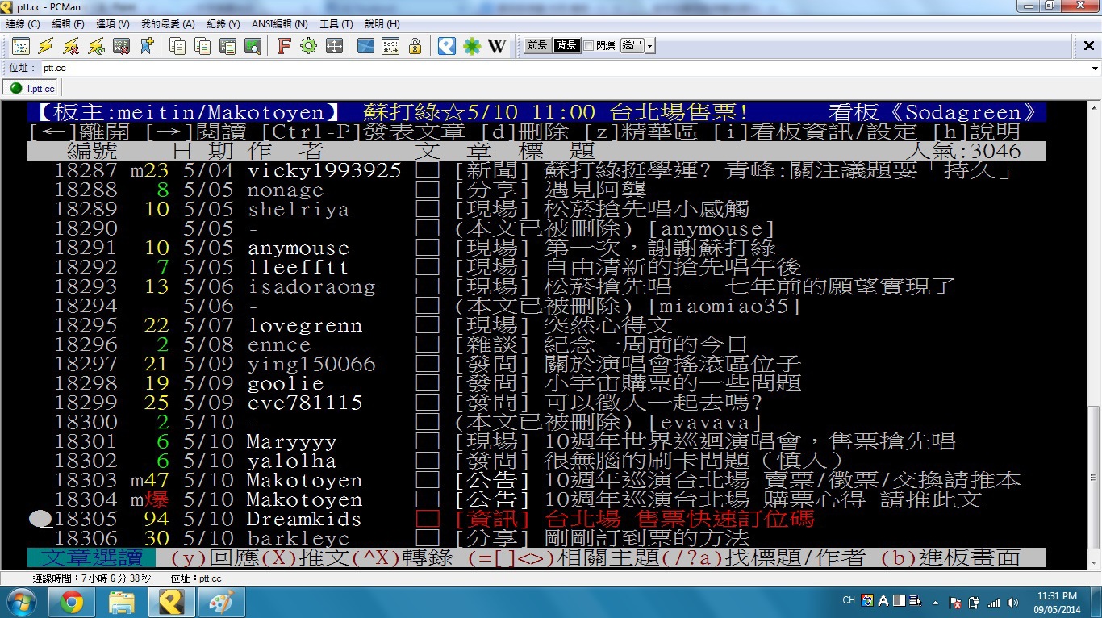Select article 18306 by barkleyc
This screenshot has width=1102, height=618.
coord(536,538)
